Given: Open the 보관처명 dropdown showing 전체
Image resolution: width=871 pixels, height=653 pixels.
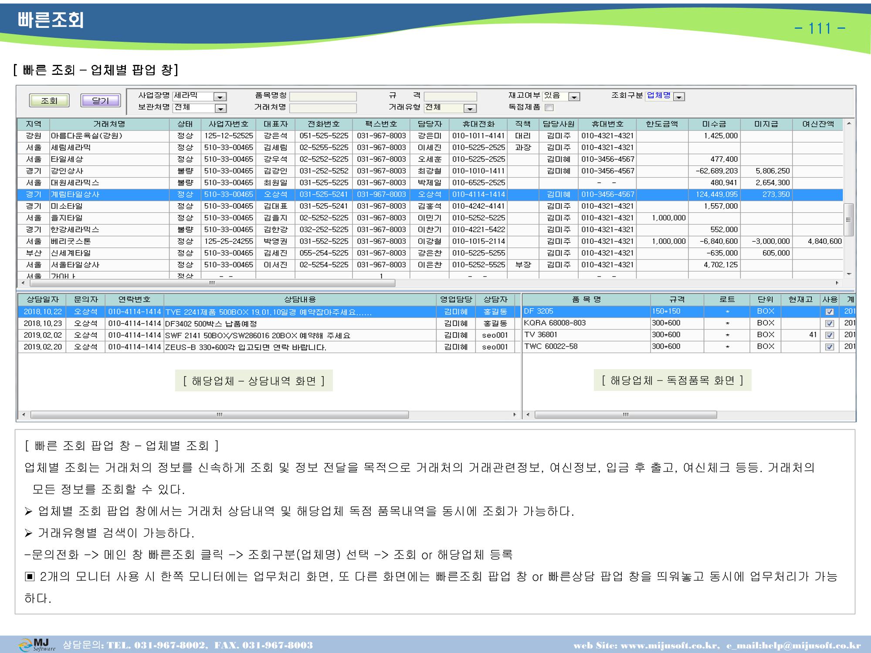Looking at the screenshot, I should (x=221, y=108).
